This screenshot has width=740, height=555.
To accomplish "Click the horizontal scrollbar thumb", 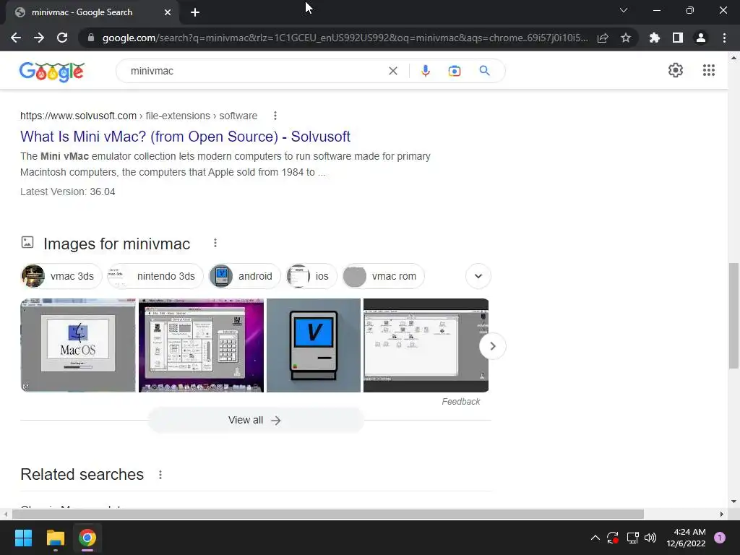I will (328, 514).
